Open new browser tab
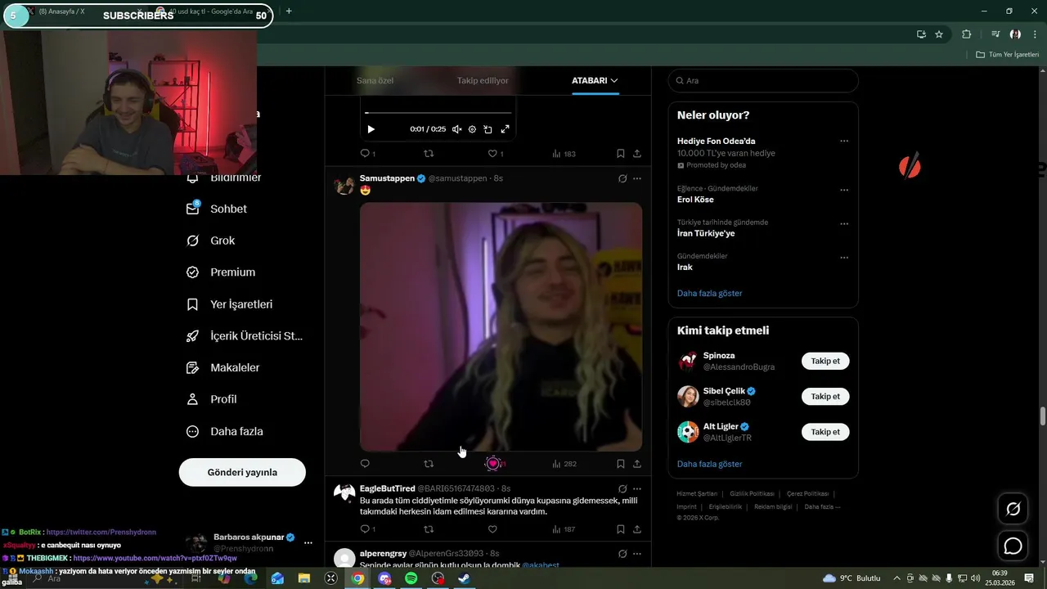1047x589 pixels. click(x=289, y=11)
